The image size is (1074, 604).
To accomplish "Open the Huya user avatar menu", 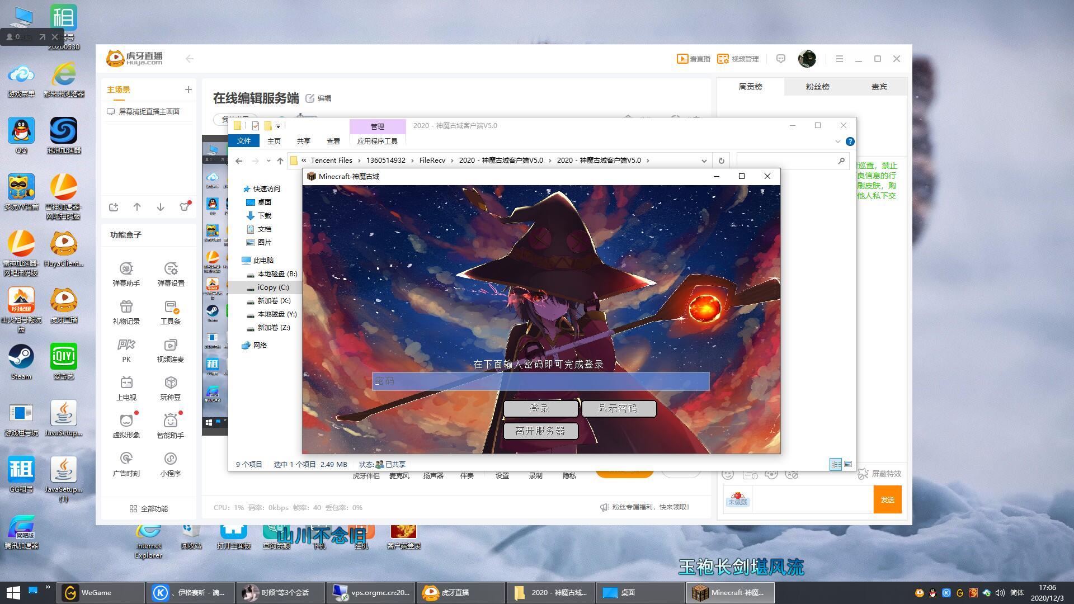I will [x=807, y=59].
